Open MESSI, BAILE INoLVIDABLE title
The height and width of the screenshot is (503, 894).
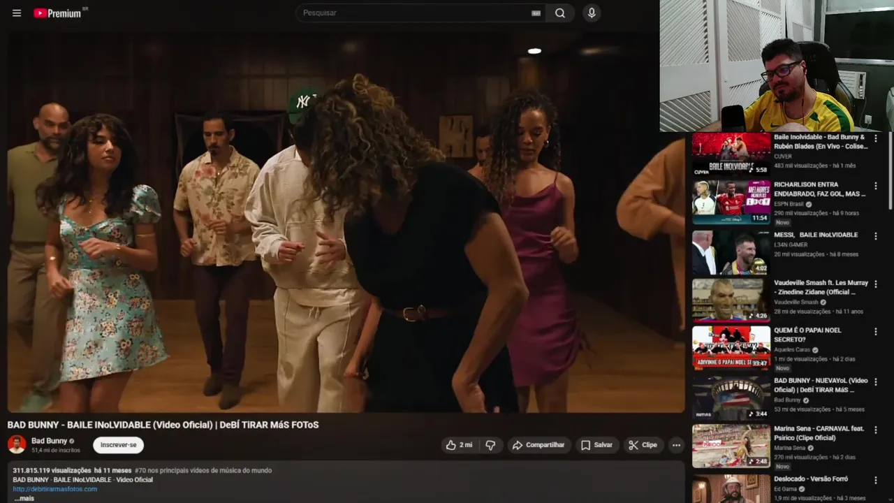point(816,235)
